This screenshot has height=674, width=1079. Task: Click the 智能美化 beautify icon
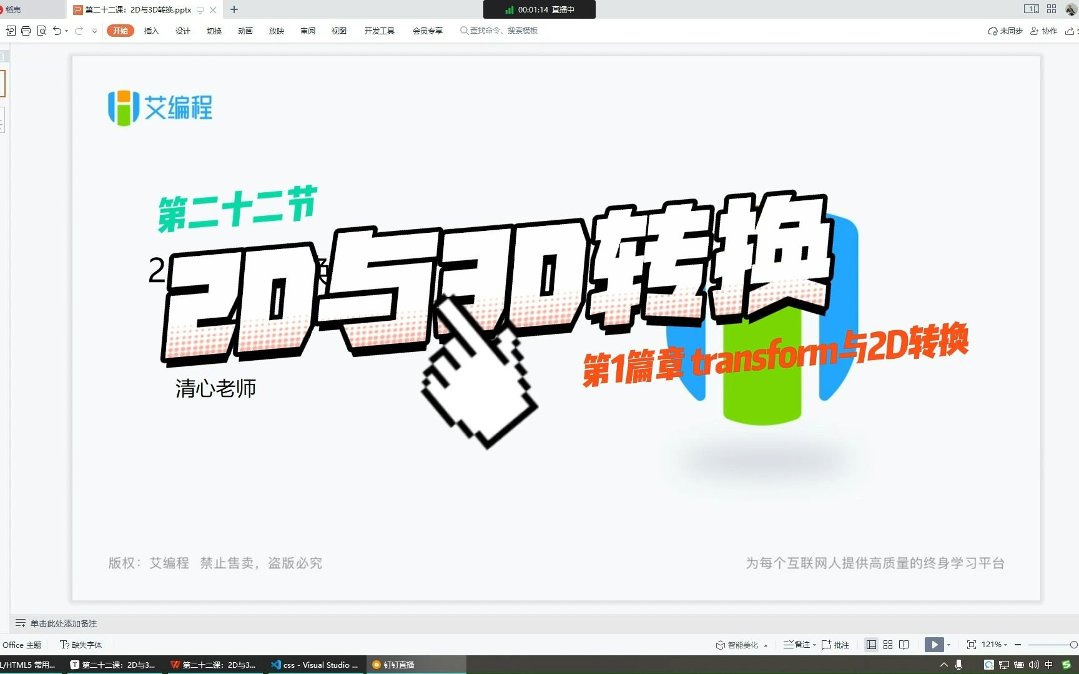pyautogui.click(x=741, y=645)
